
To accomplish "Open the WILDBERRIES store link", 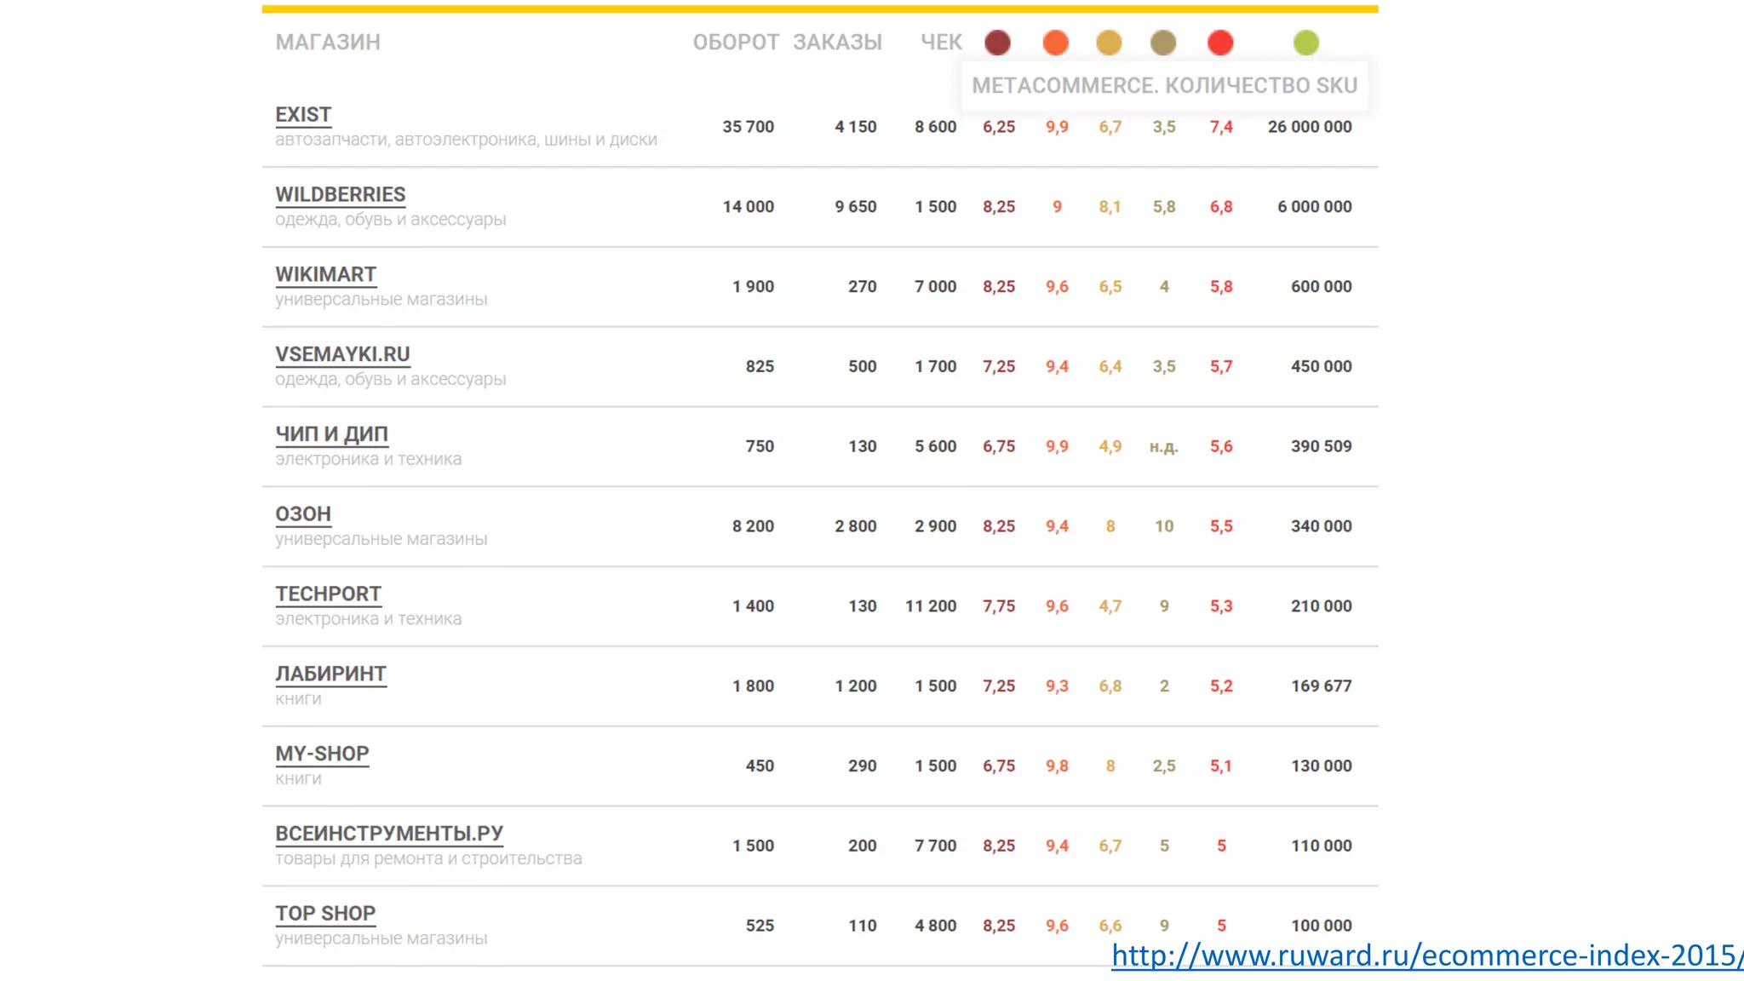I will pyautogui.click(x=341, y=195).
